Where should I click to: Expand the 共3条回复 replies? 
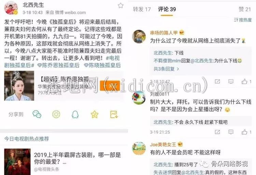pos(166,69)
